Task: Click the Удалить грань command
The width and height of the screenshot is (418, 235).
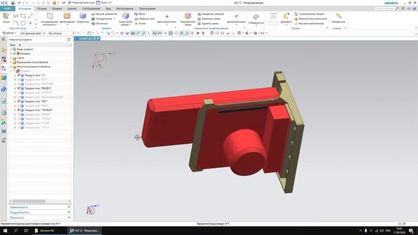Action: 208,23
